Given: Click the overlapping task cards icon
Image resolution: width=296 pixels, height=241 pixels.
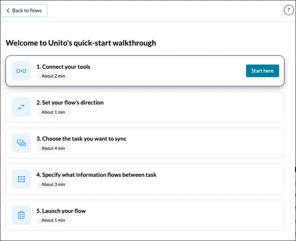Looking at the screenshot, I should (21, 143).
